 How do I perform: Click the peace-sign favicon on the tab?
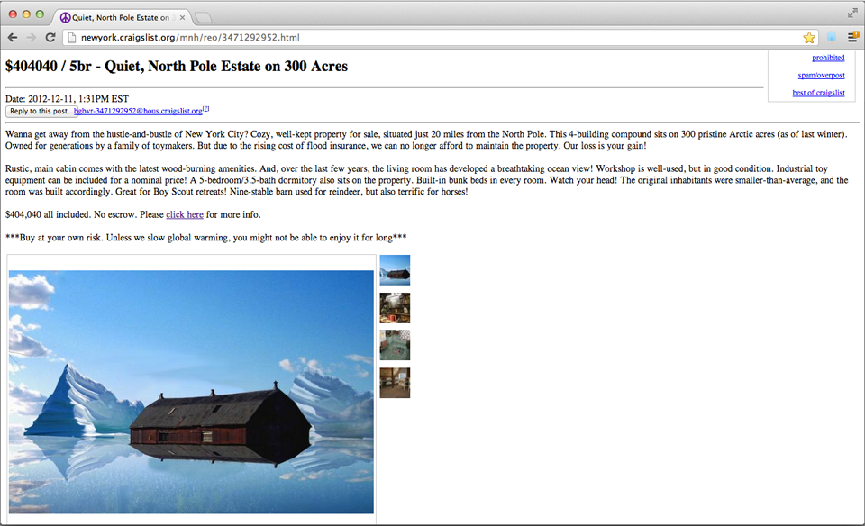point(66,18)
